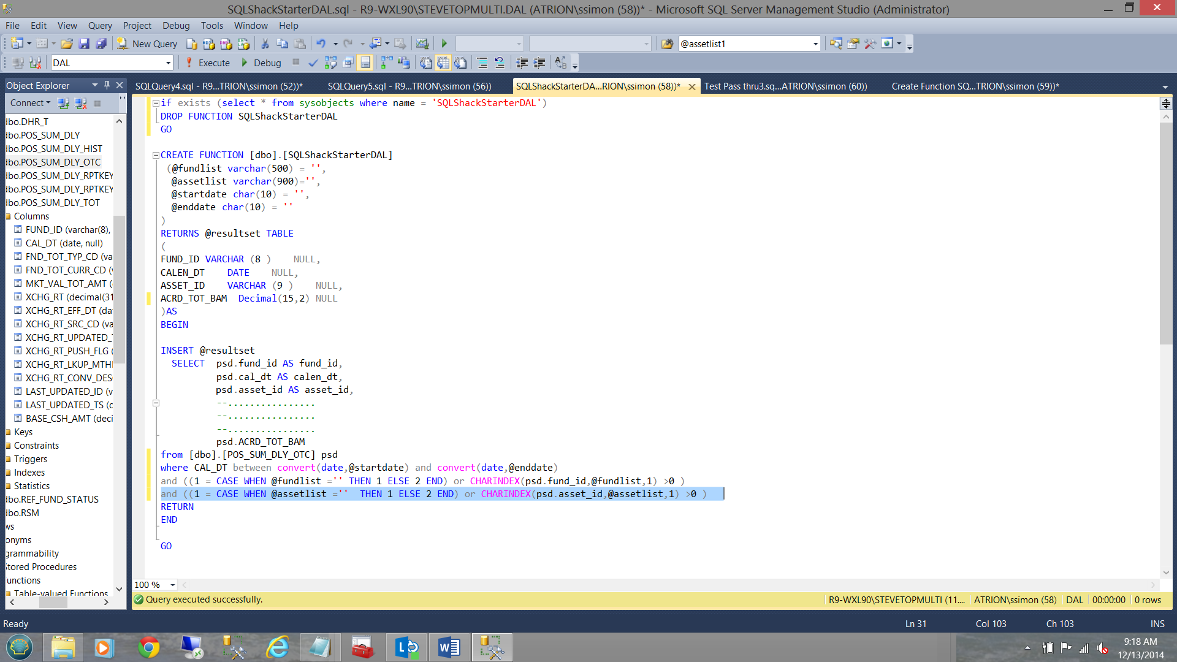Click Display Estimated Execution Plan icon
The image size is (1177, 662).
[x=330, y=63]
